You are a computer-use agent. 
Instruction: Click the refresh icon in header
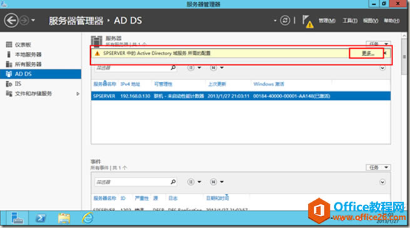(285, 21)
